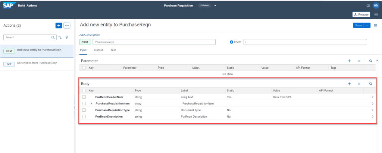Click the Add Description link

coord(90,35)
